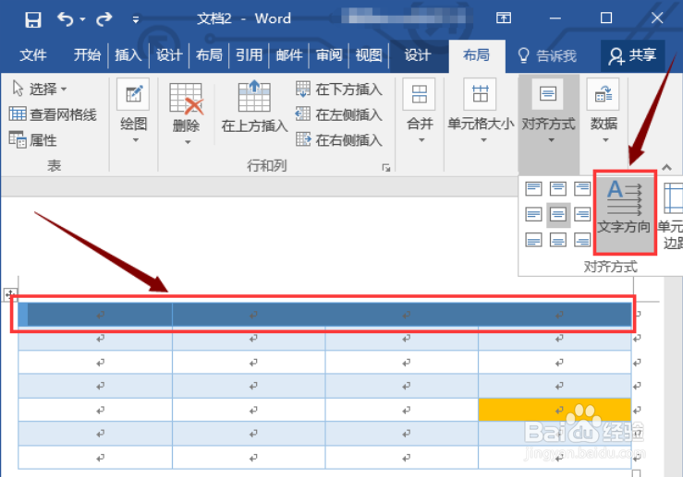683x477 pixels.
Task: Open the Ribbon Display Options button
Action: [x=504, y=18]
